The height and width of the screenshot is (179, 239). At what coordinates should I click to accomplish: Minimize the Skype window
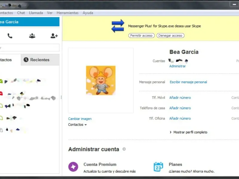coord(234,4)
